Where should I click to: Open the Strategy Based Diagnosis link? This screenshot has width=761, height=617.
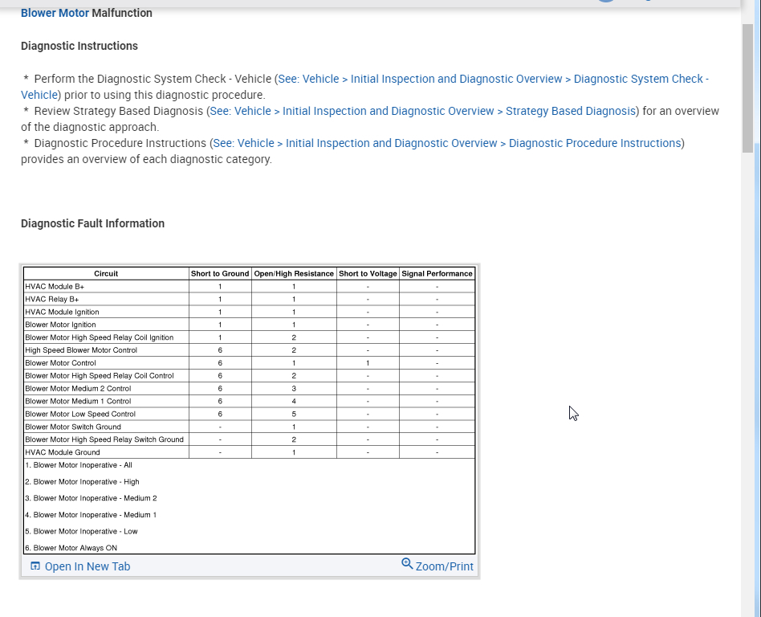(x=423, y=111)
